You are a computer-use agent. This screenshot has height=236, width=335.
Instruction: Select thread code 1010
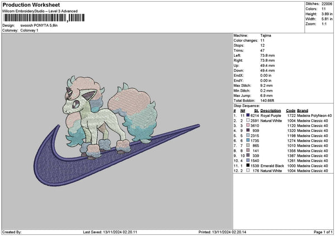tap(291, 145)
